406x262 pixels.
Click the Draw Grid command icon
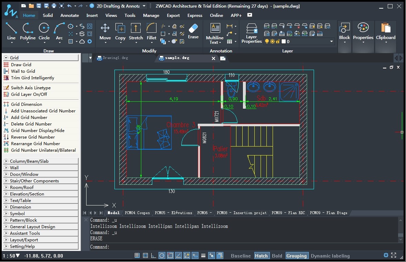pyautogui.click(x=6, y=65)
